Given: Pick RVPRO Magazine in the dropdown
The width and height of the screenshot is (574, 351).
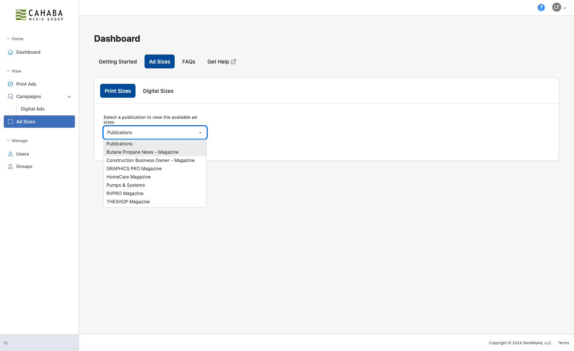Looking at the screenshot, I should point(155,194).
